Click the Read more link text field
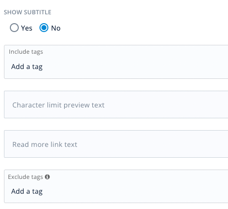 [x=116, y=144]
